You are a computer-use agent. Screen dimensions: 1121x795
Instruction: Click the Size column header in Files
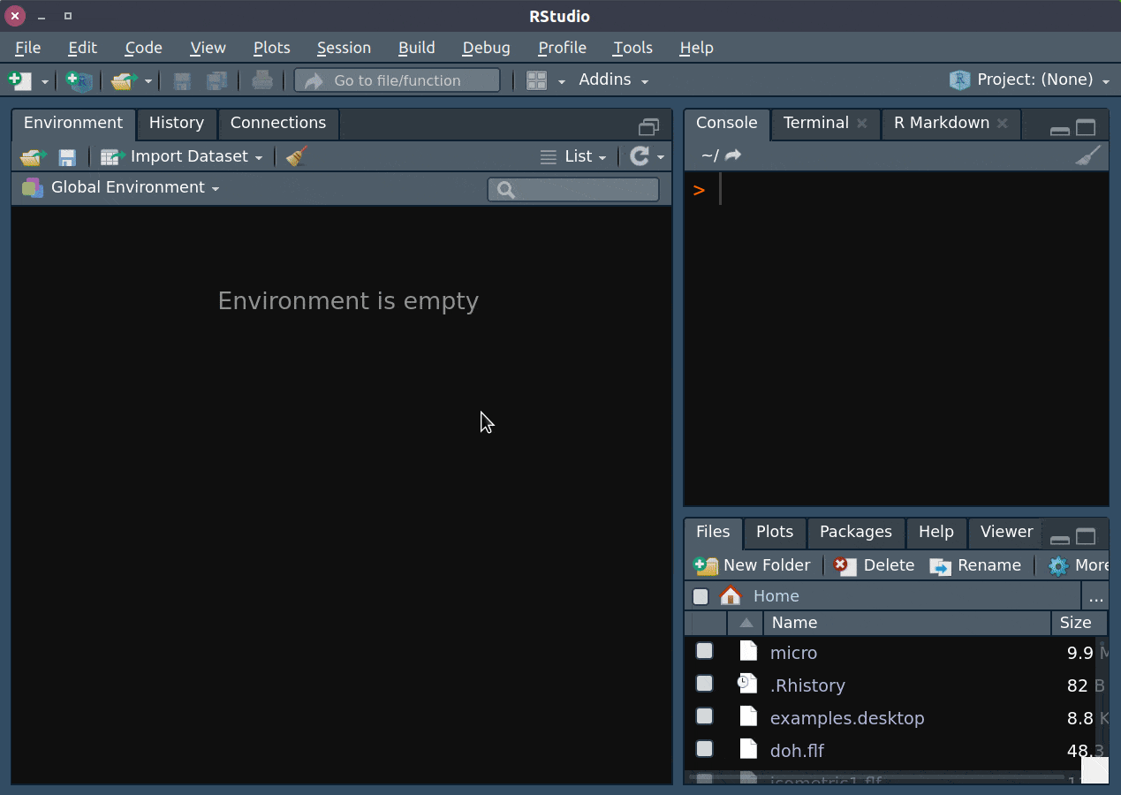click(1079, 623)
